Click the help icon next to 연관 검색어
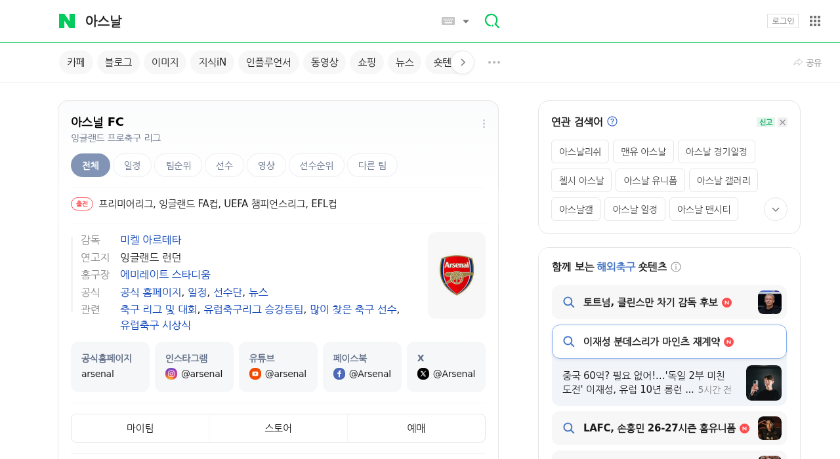840x459 pixels. click(x=612, y=121)
